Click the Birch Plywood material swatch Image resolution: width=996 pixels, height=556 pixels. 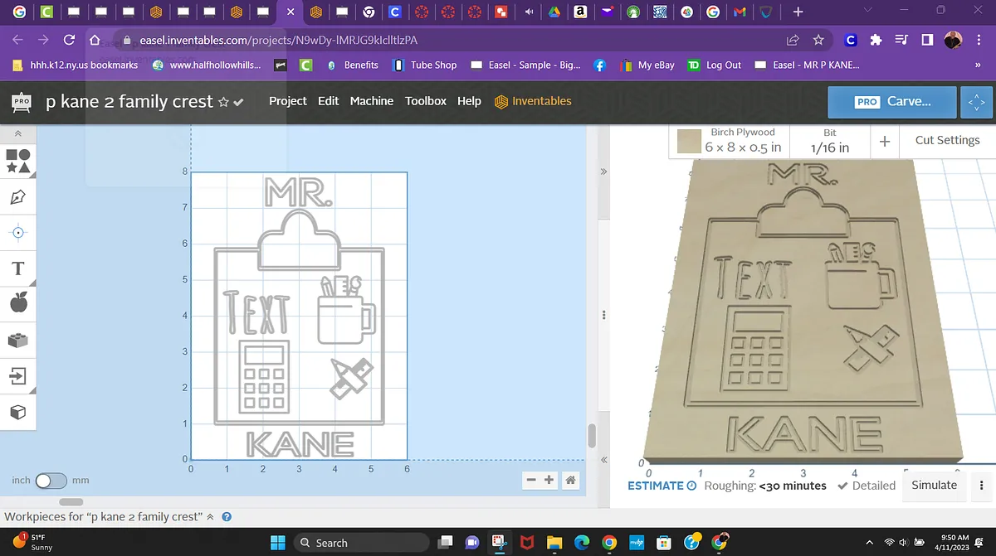pyautogui.click(x=689, y=142)
